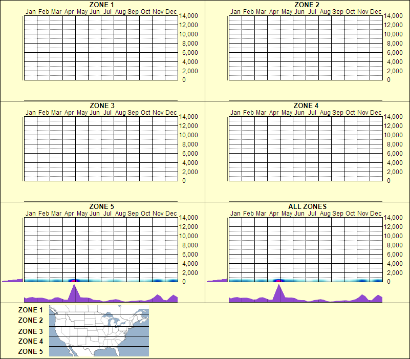The height and width of the screenshot is (359, 410).
Task: Click the April peak in the Zone 5 histogram
Action: pos(74,293)
